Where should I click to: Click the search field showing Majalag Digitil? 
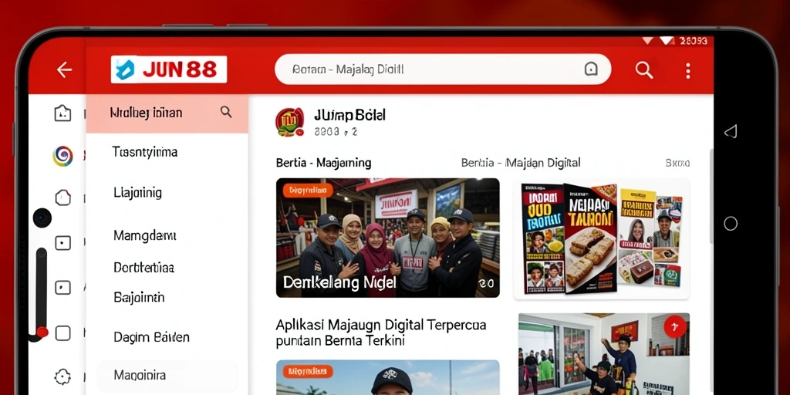pos(442,69)
